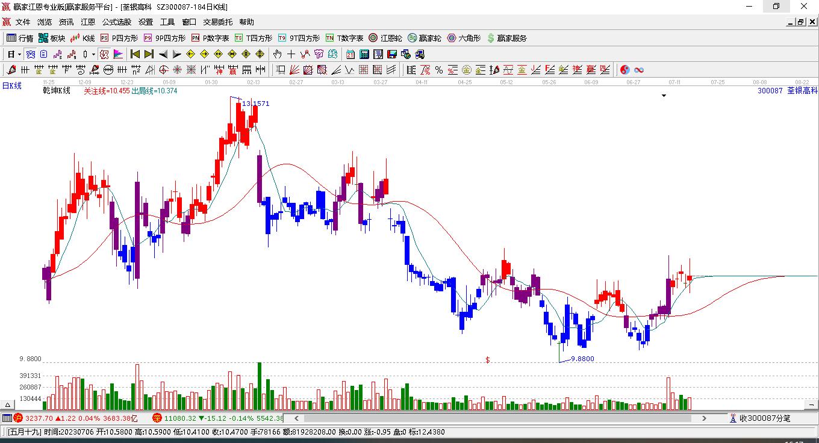819x443 pixels.
Task: Click the colored flag chart icon
Action: pyautogui.click(x=118, y=54)
